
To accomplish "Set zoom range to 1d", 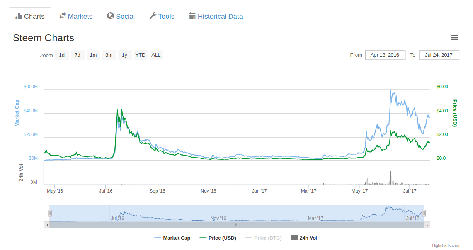I will point(62,55).
